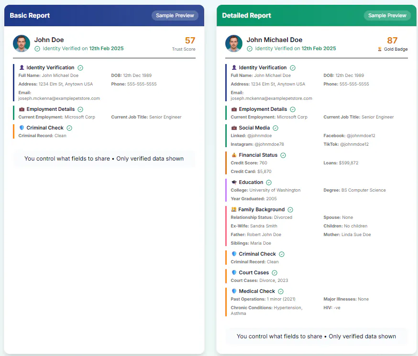Click the verified checkmark next to Basic Report Employment Details
The width and height of the screenshot is (418, 356).
click(x=80, y=109)
